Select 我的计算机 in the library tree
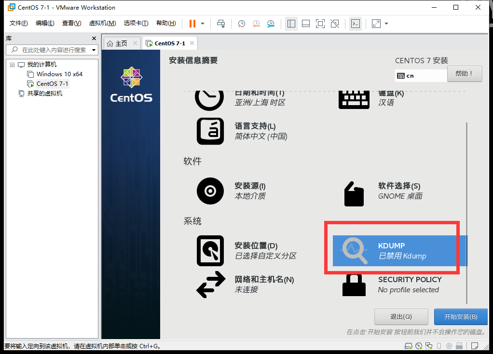The width and height of the screenshot is (493, 354). point(42,65)
